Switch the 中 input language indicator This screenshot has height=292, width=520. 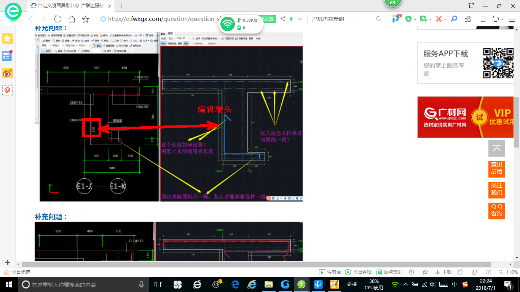(x=455, y=284)
